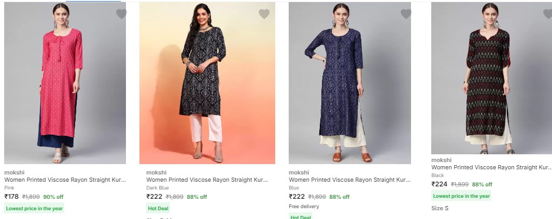
Task: Click mokshi brand name above Pink listing
Action: [15, 172]
